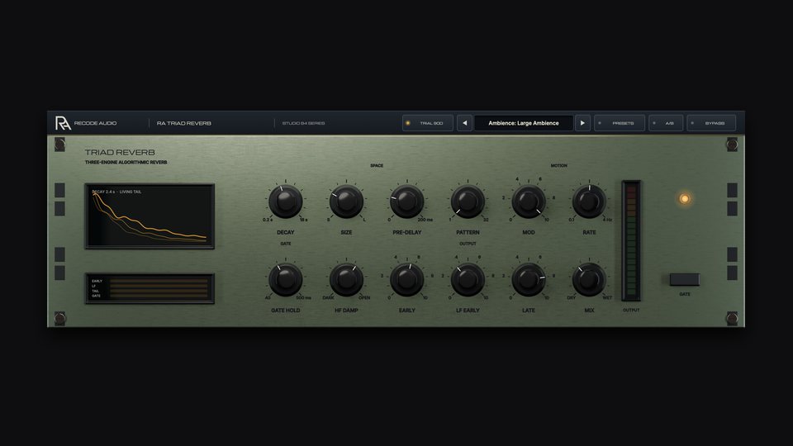Click the Pre-Delay knob
Screen dimensions: 793x446
tap(407, 202)
